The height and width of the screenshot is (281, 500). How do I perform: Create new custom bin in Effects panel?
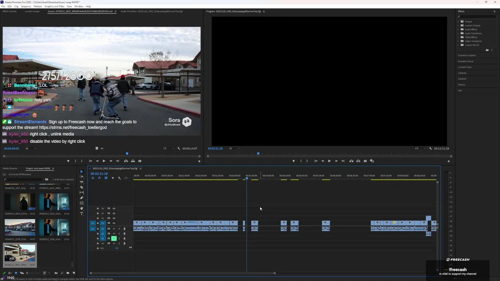pos(487,50)
